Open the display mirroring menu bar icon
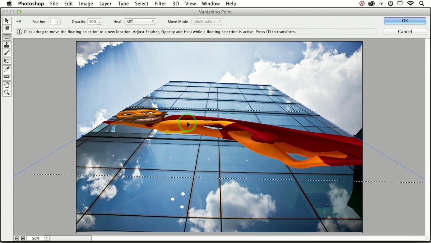The image size is (431, 243). point(400,4)
